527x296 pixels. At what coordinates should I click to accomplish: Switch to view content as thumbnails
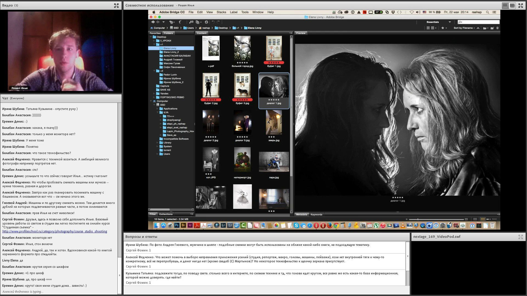coord(483,219)
